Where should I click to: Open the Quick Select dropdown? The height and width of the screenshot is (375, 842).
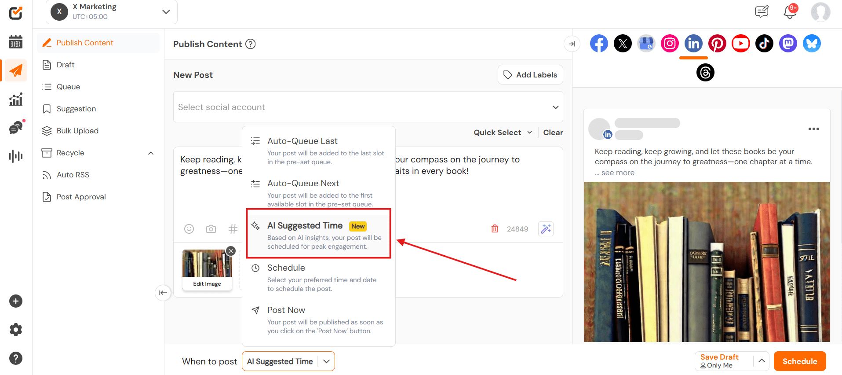pos(503,132)
